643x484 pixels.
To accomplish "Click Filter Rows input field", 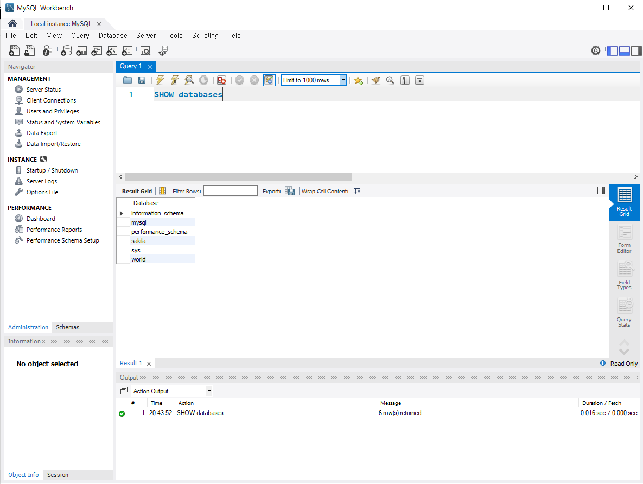I will tap(231, 191).
